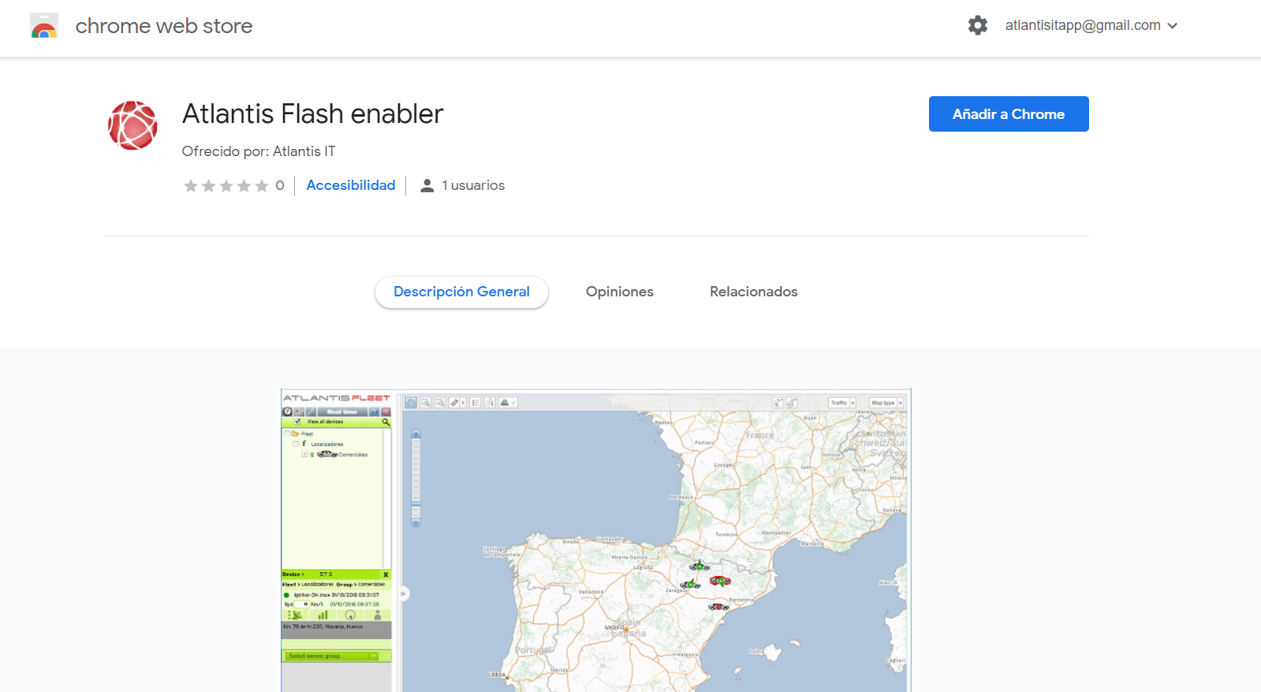This screenshot has height=692, width=1261.
Task: Click the 'chrome web store' header title
Action: point(164,26)
